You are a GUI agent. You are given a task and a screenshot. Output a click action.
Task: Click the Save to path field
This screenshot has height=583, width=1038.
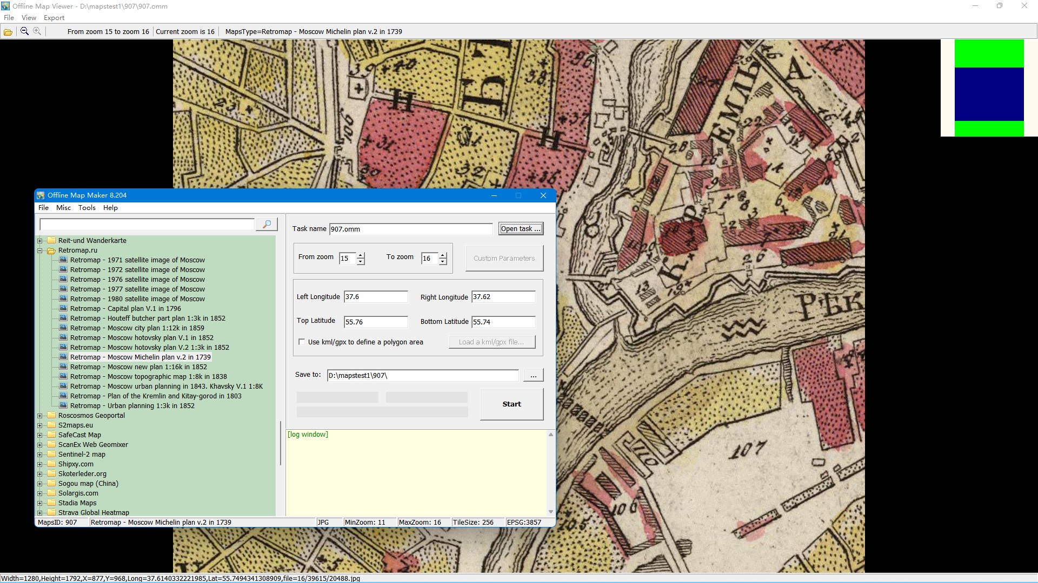point(423,376)
